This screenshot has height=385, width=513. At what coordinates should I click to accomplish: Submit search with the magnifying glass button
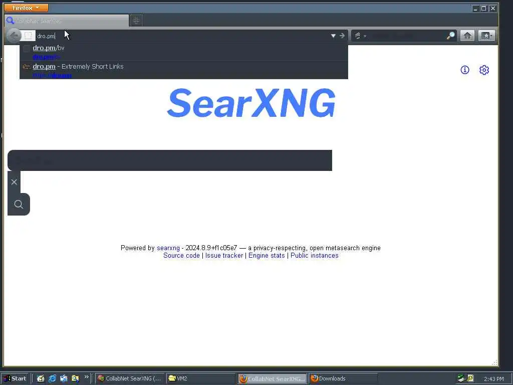coord(19,205)
